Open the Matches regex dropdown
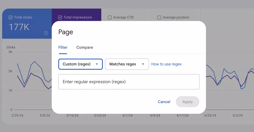This screenshot has height=132, width=254. [127, 64]
